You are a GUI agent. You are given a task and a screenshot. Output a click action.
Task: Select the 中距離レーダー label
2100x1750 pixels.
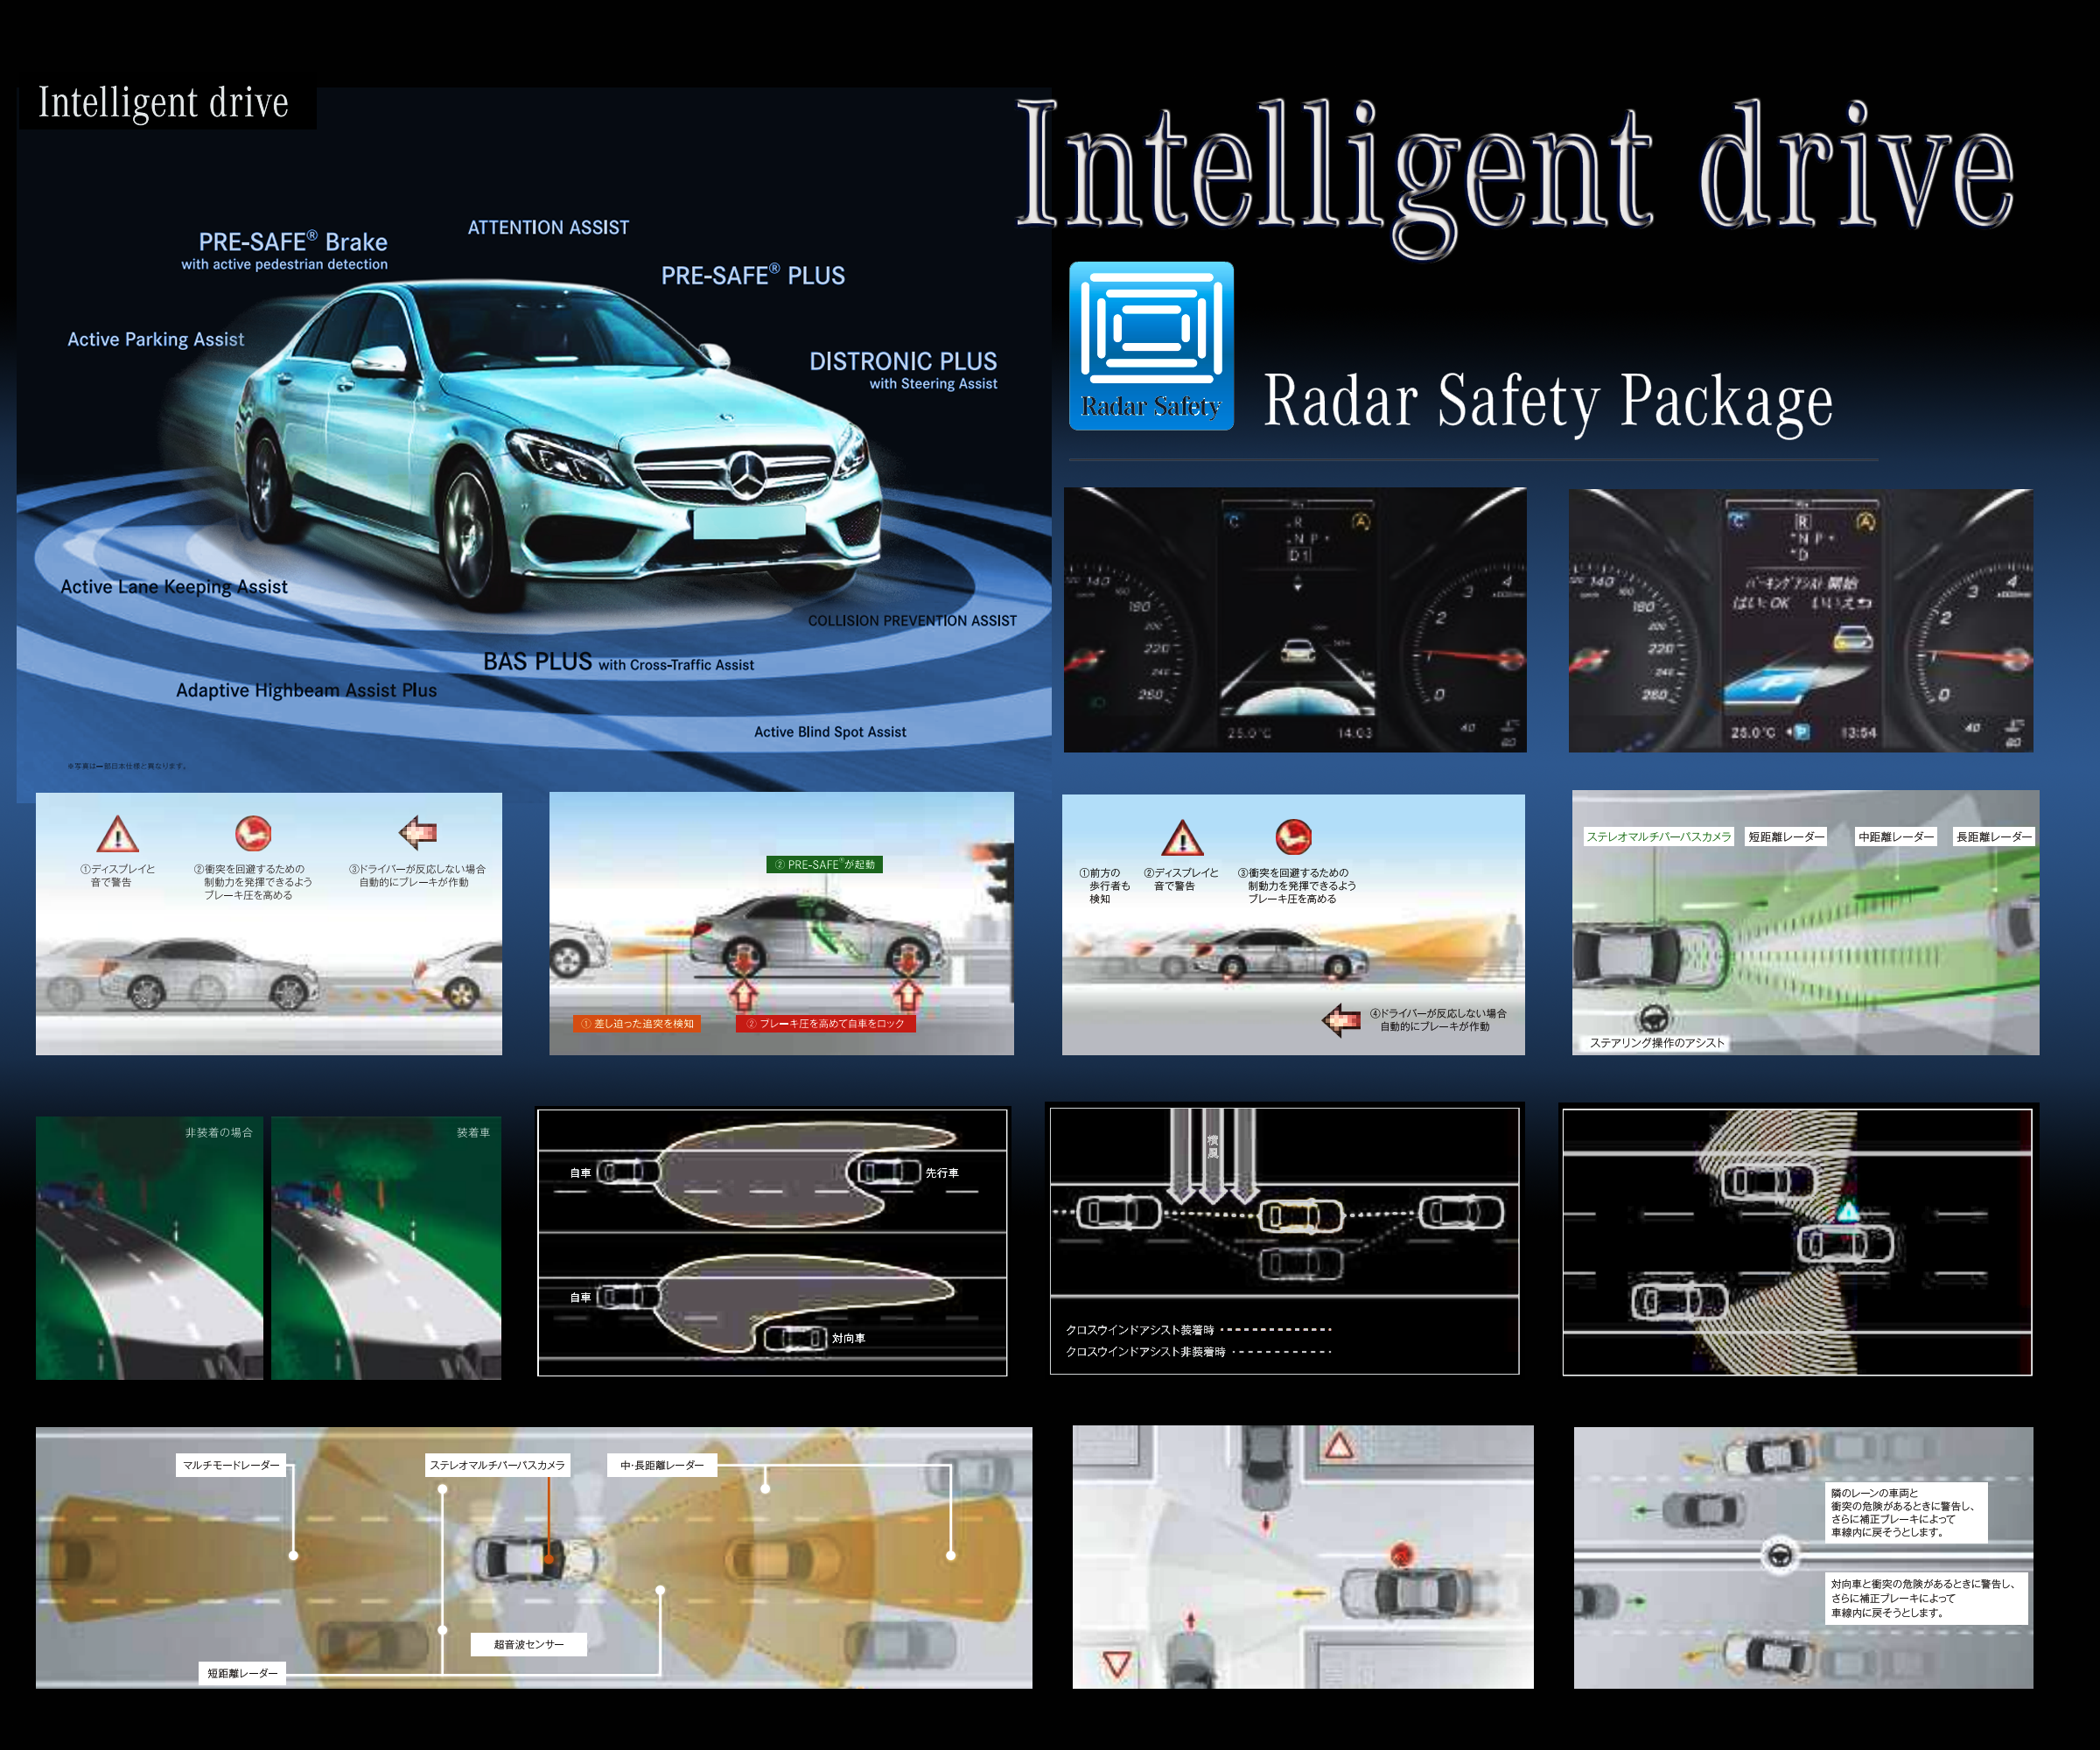coord(1895,836)
